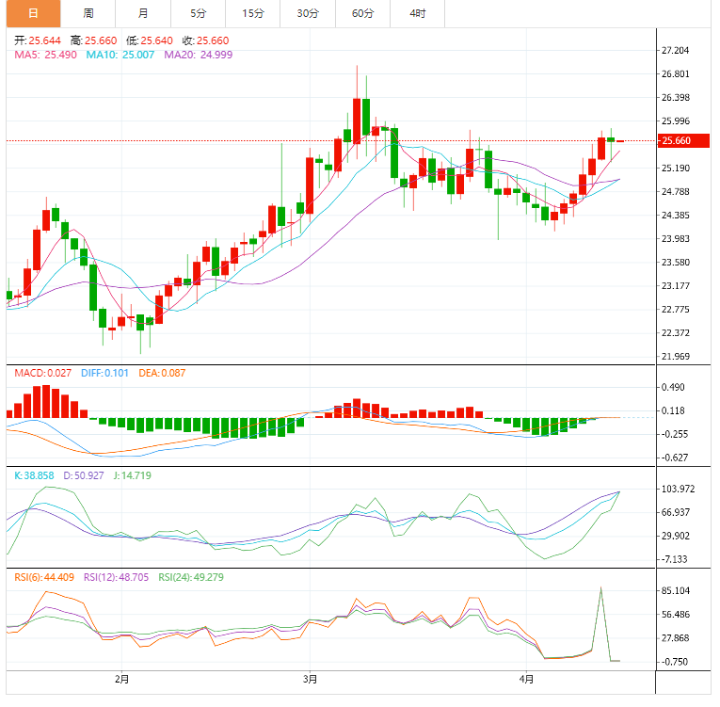This screenshot has height=707, width=720.
Task: Click the 0.490 MACD axis value
Action: [673, 387]
